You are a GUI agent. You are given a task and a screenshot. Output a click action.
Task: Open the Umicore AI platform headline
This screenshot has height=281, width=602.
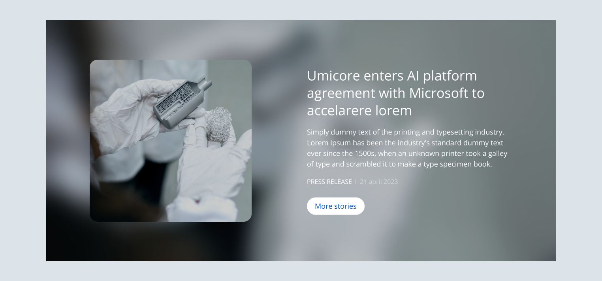coord(396,93)
